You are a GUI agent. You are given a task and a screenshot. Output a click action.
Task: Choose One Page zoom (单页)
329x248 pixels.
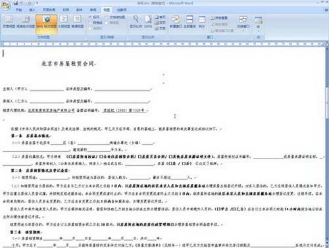(160, 17)
